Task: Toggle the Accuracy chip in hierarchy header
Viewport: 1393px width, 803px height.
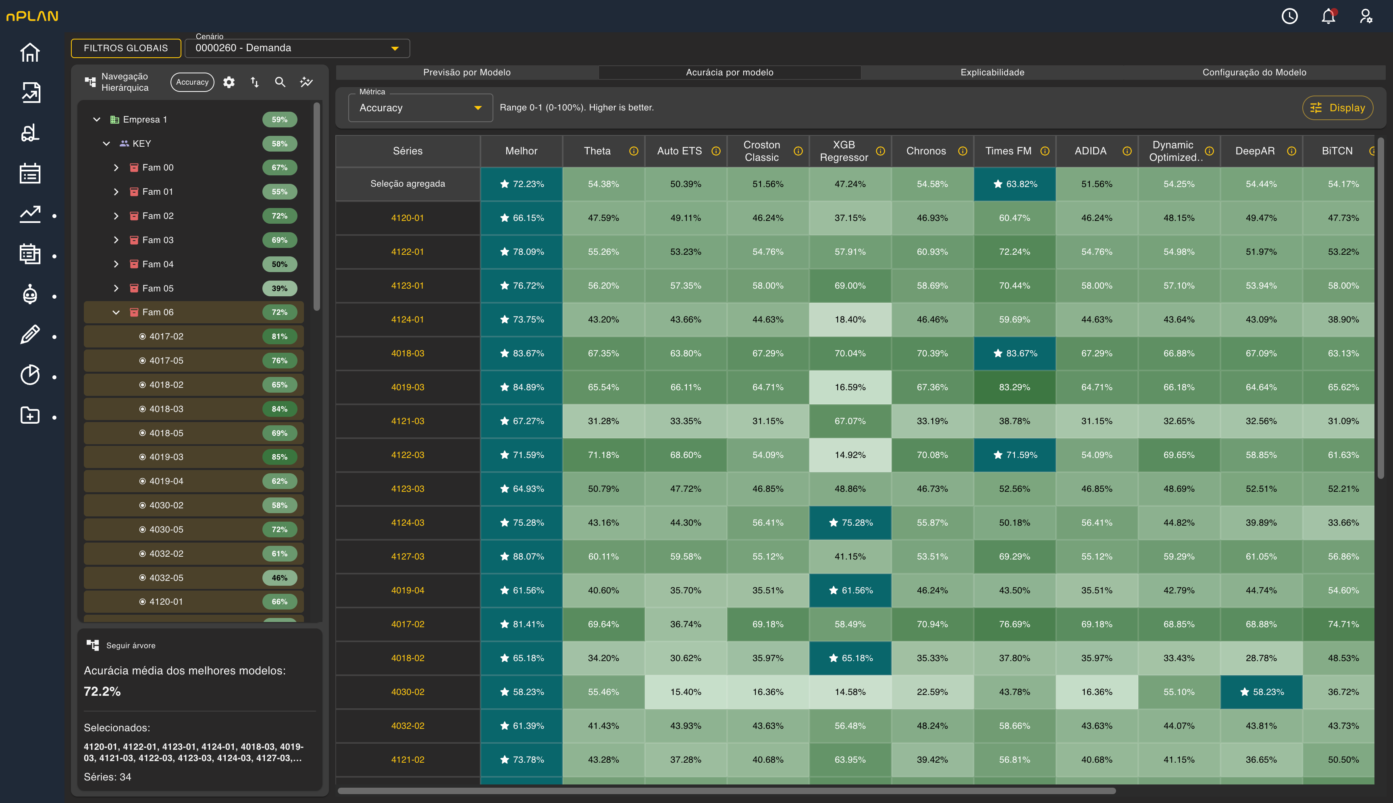Action: [x=192, y=82]
